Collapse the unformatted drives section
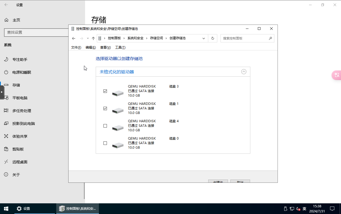The height and width of the screenshot is (214, 341). pos(244,72)
